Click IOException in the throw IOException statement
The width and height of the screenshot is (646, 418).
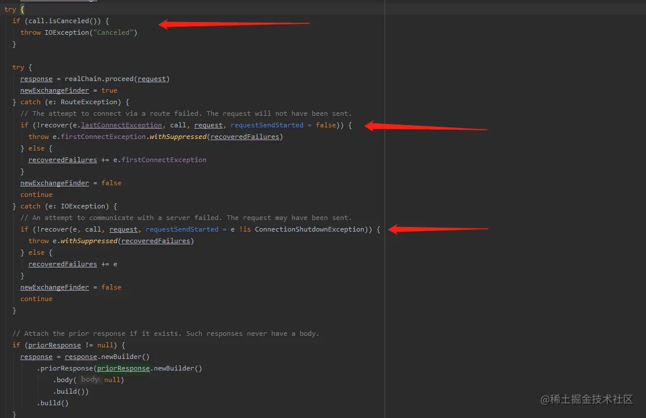67,32
